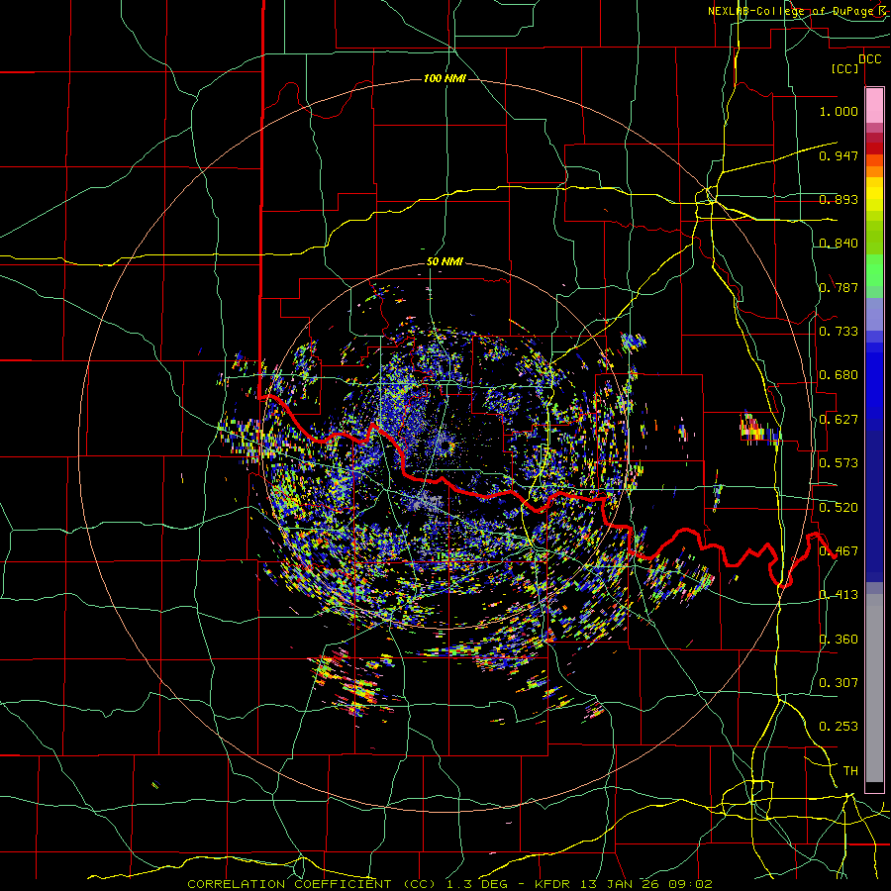Click the 0.360 scale value
This screenshot has height=891, width=891.
coord(839,640)
